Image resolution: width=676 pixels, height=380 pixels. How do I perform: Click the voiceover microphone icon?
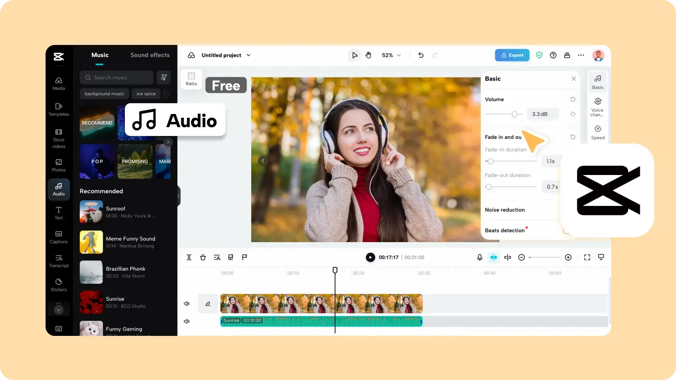point(480,257)
